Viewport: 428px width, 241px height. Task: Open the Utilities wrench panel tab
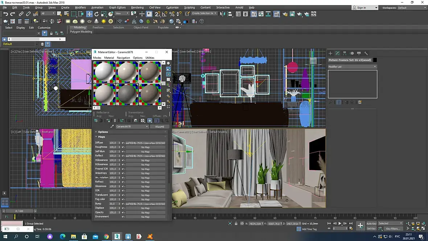(x=366, y=53)
